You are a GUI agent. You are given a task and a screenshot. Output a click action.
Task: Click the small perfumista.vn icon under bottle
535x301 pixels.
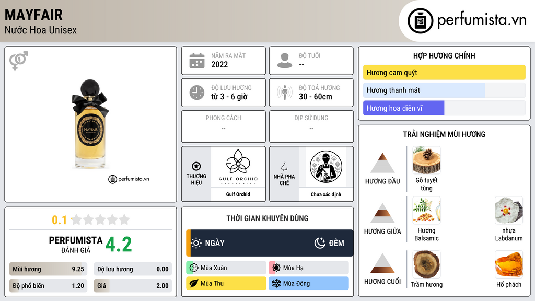click(113, 179)
